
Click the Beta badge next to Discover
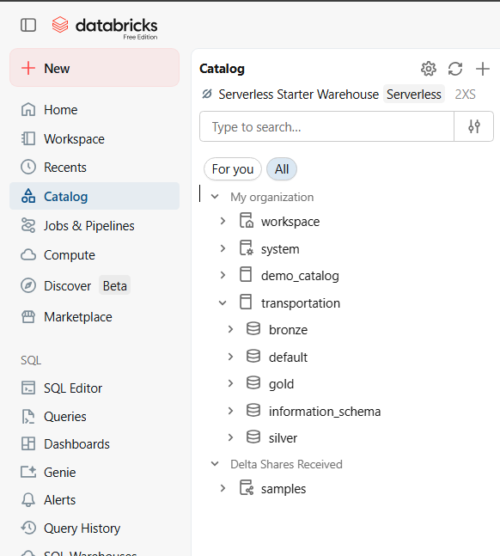pyautogui.click(x=114, y=285)
